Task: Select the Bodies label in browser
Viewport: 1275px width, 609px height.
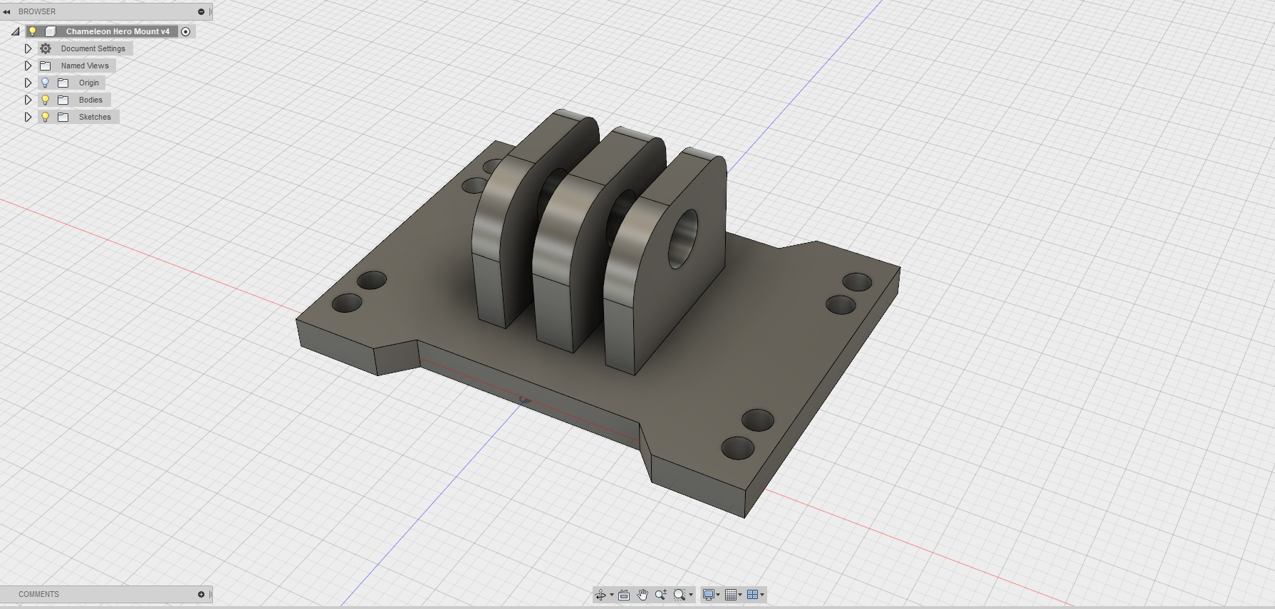Action: 90,100
